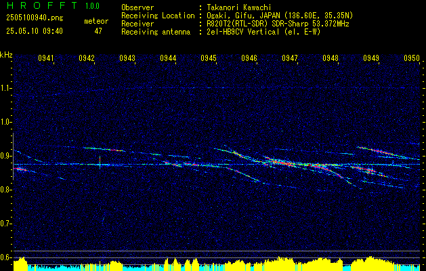
Task: Click time marker 0947
Action: (290, 58)
